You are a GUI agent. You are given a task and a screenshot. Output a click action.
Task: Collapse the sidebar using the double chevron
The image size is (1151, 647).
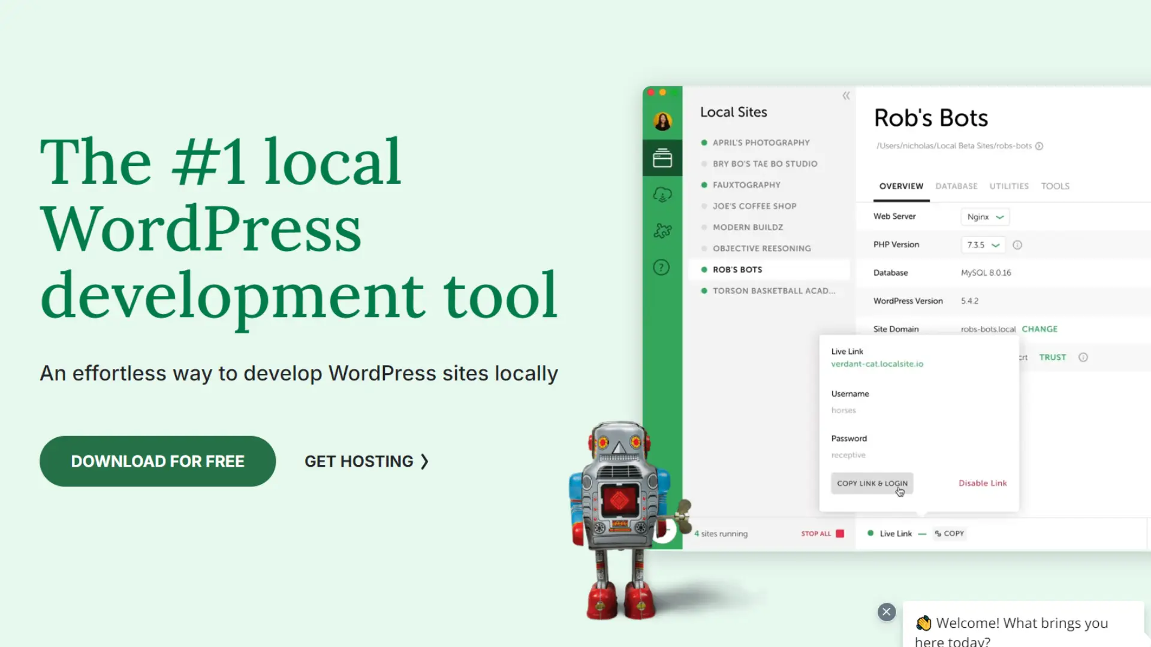(x=846, y=95)
